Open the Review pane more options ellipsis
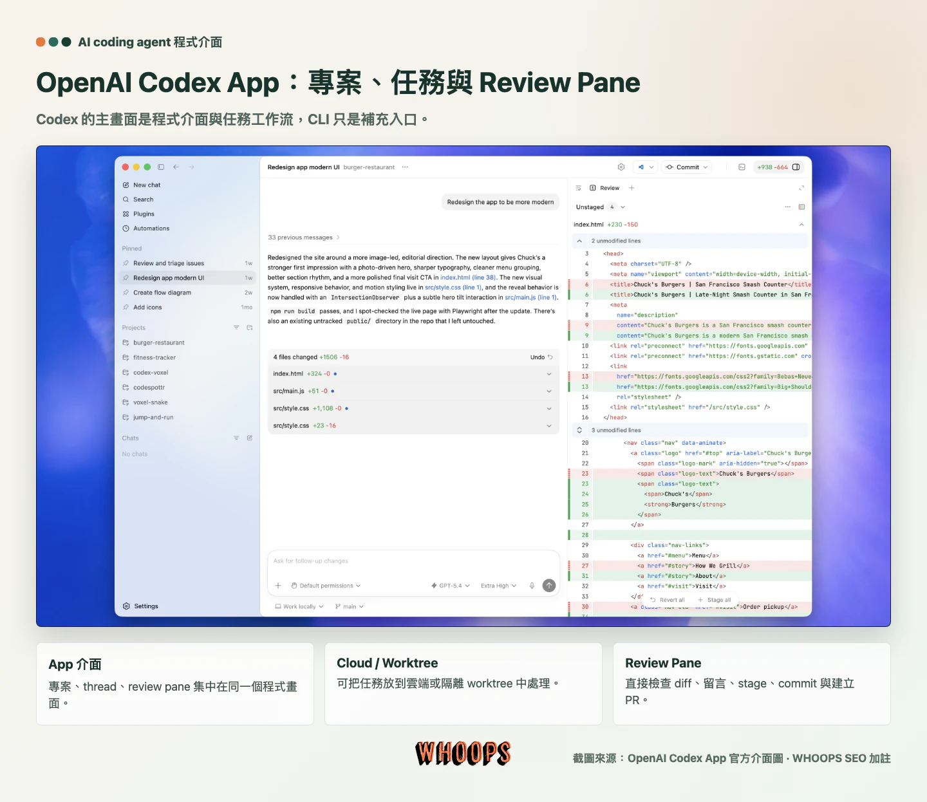Viewport: 927px width, 802px height. click(787, 207)
